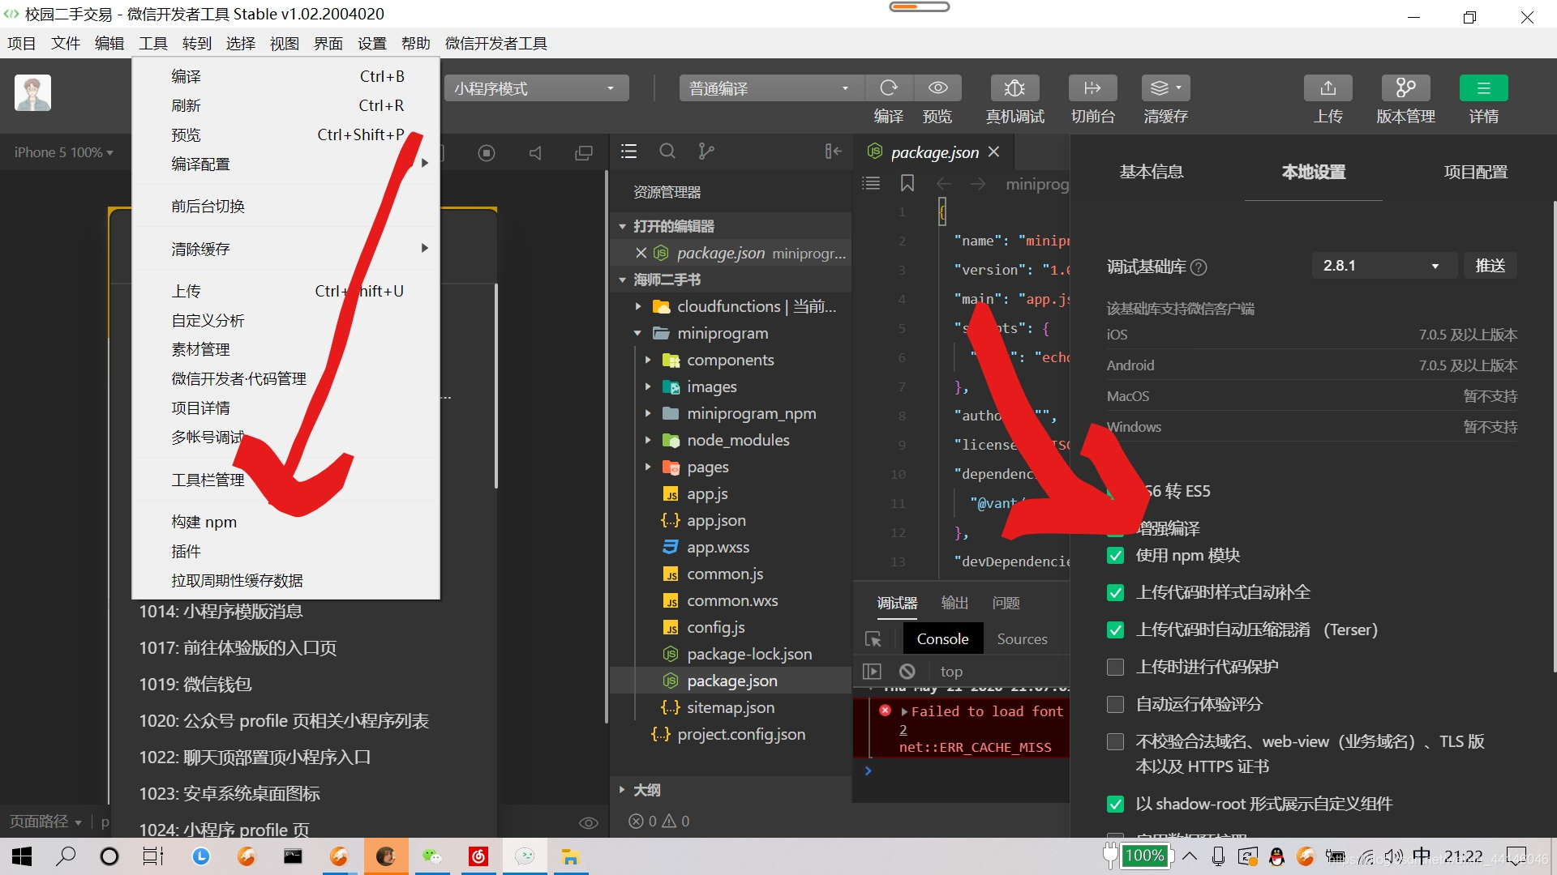
Task: Select the element inspector cursor icon in debugger
Action: tap(873, 639)
